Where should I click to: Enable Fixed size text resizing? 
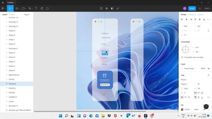click(202, 93)
